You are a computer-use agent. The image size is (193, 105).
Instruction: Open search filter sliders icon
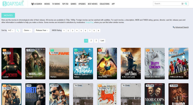[183, 4]
